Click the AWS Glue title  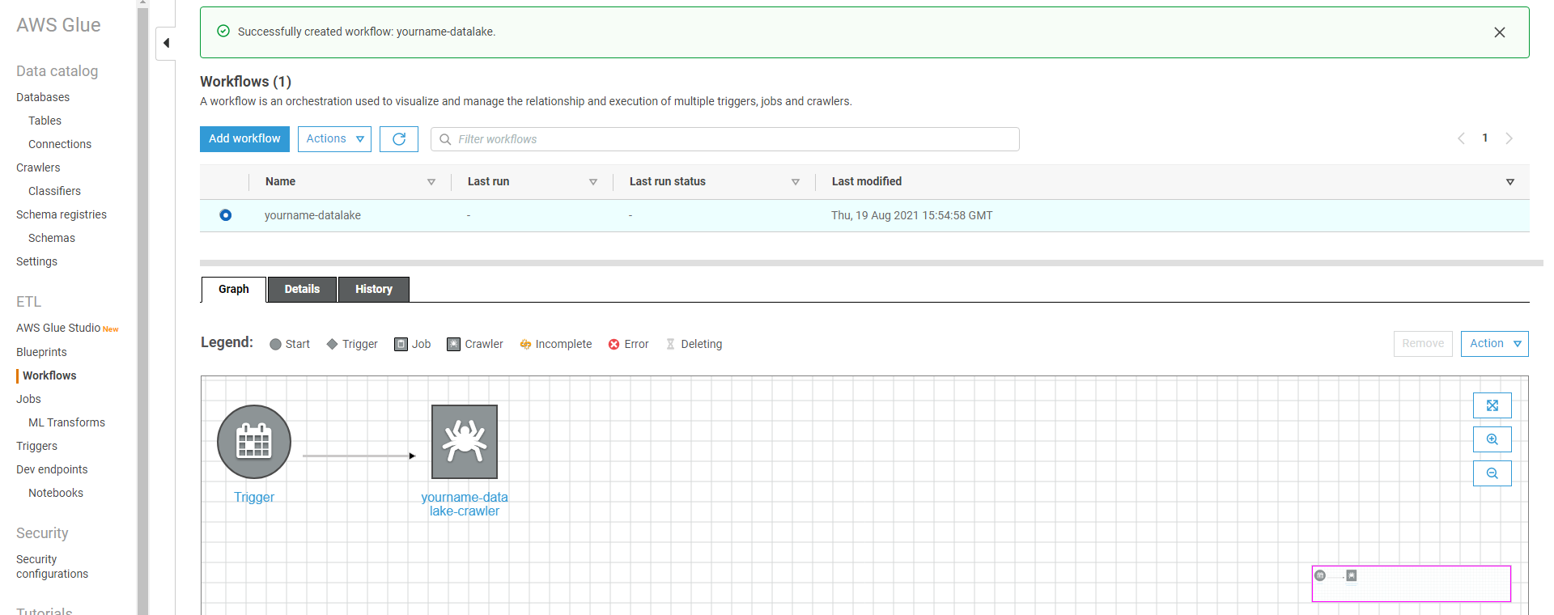pyautogui.click(x=58, y=25)
